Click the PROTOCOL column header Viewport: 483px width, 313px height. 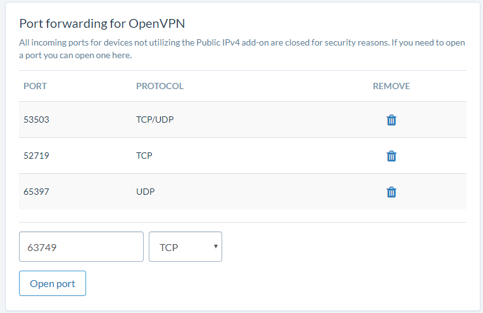[x=160, y=86]
